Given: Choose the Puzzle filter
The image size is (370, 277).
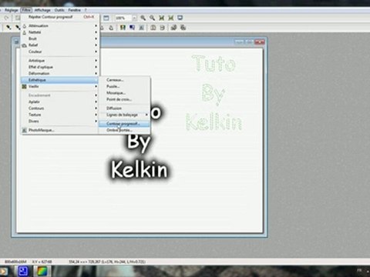Looking at the screenshot, I should pos(124,86).
